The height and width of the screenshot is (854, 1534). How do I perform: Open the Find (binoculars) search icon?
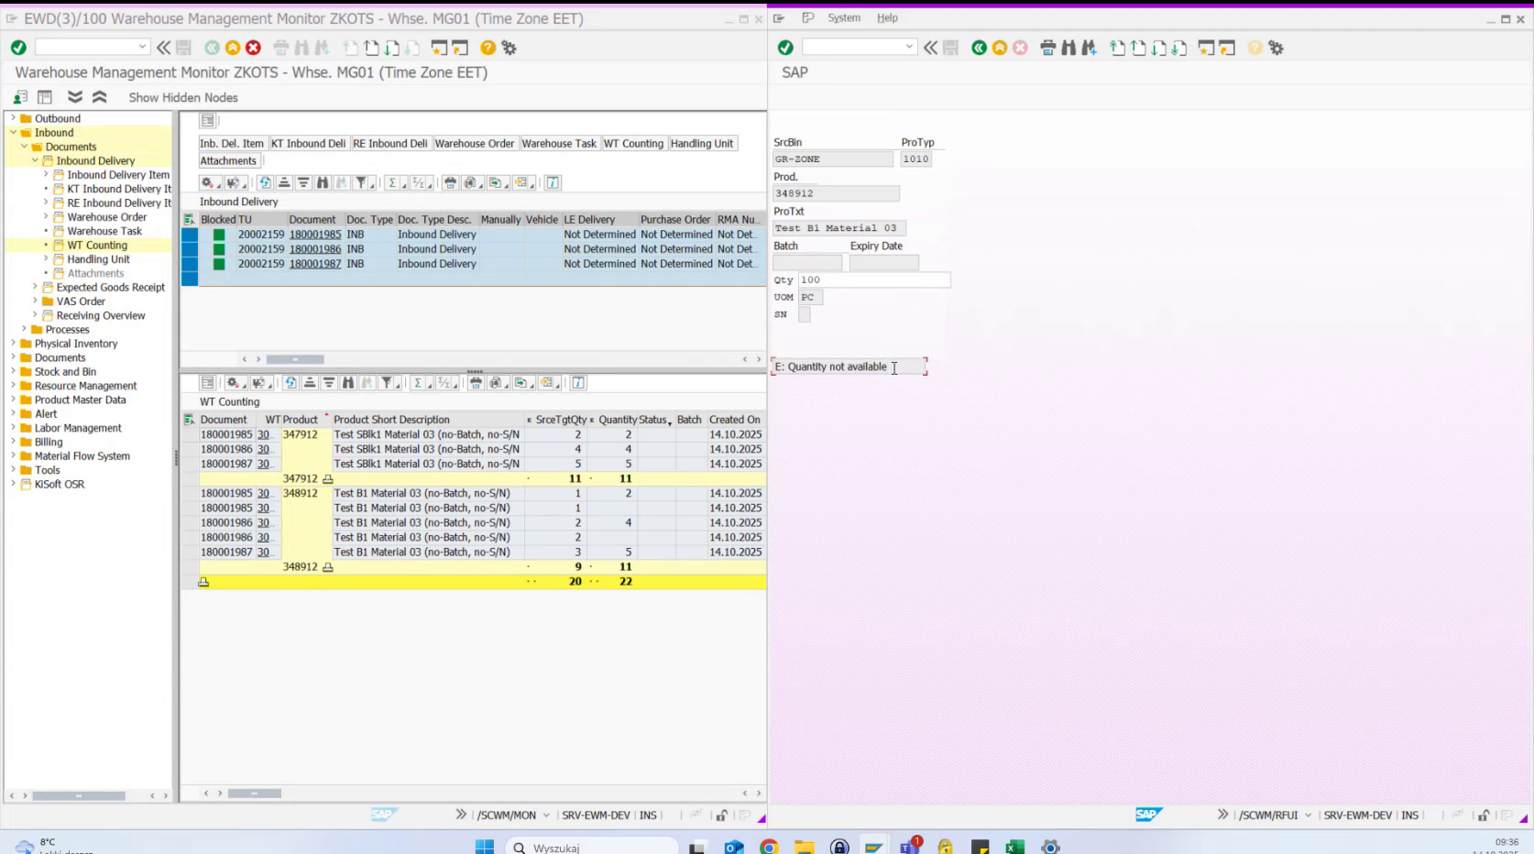(x=323, y=182)
